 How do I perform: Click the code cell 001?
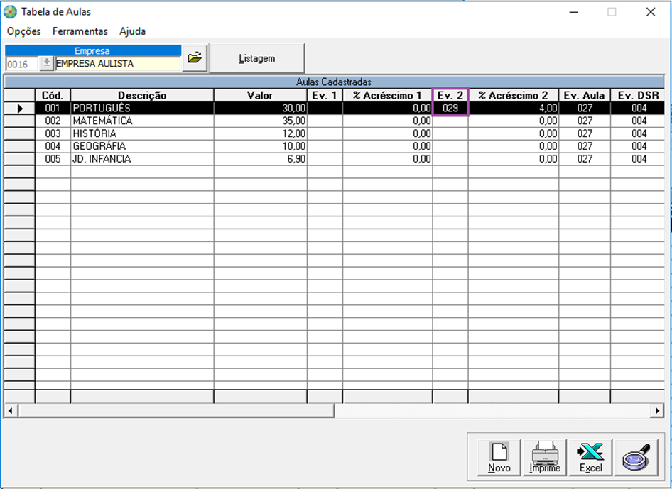click(53, 109)
